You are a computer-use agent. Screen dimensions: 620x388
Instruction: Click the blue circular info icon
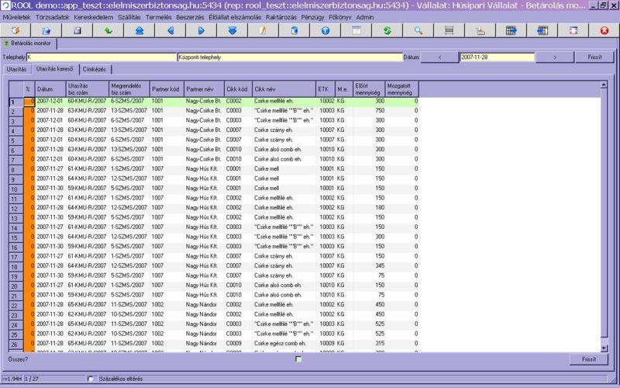pyautogui.click(x=325, y=30)
